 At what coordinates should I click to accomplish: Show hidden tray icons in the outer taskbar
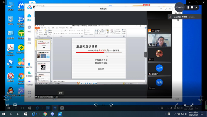175,114
